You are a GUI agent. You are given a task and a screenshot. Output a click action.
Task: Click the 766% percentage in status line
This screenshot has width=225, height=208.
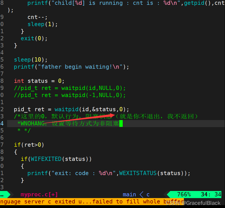[x=184, y=194]
